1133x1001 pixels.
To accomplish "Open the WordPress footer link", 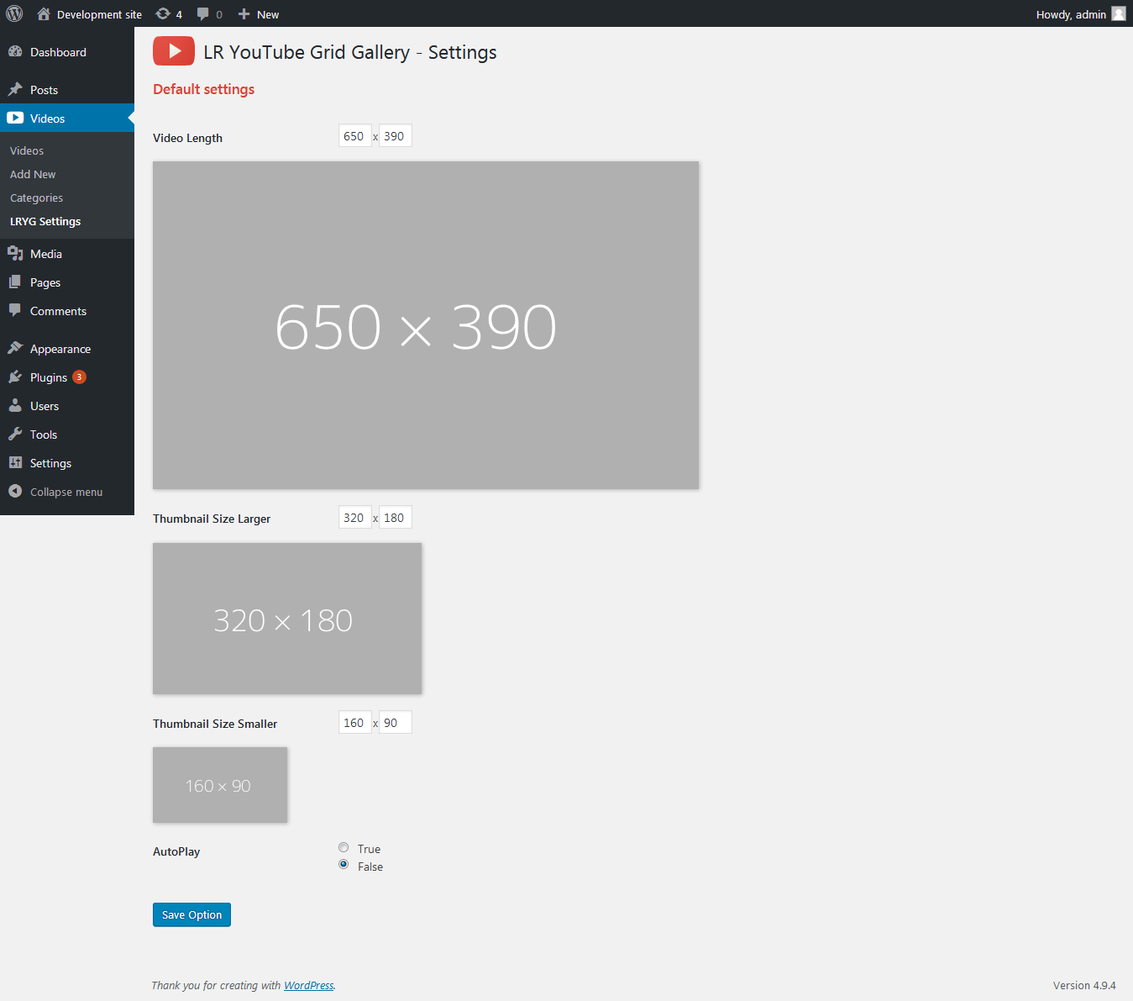I will tap(308, 985).
